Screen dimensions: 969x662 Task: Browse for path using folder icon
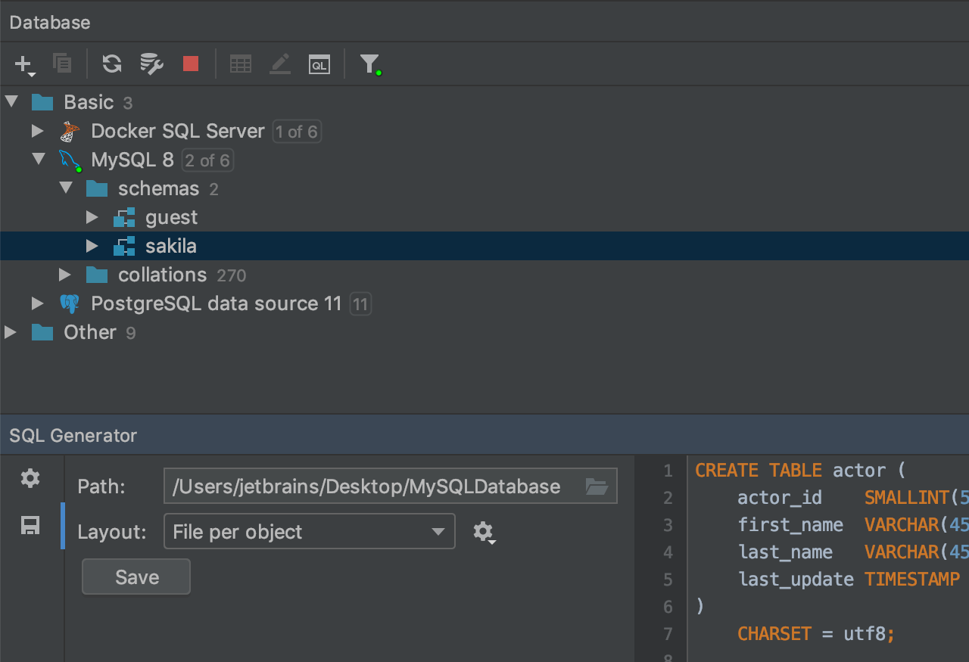point(597,486)
